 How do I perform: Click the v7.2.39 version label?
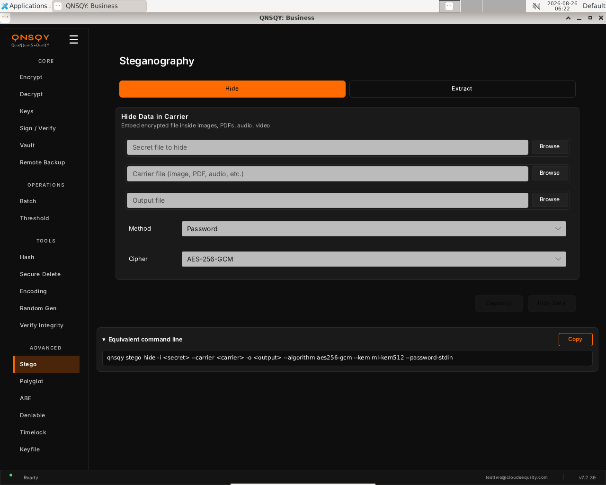[x=587, y=477]
